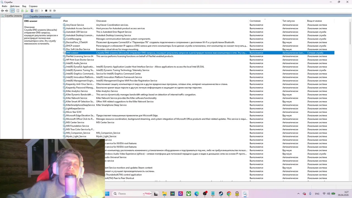Open Microsoft Edge from the taskbar
Viewport: 352px width, 198px height.
coord(197,194)
